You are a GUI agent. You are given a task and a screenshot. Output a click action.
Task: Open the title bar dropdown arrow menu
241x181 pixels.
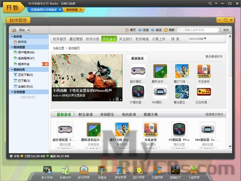coord(216,3)
